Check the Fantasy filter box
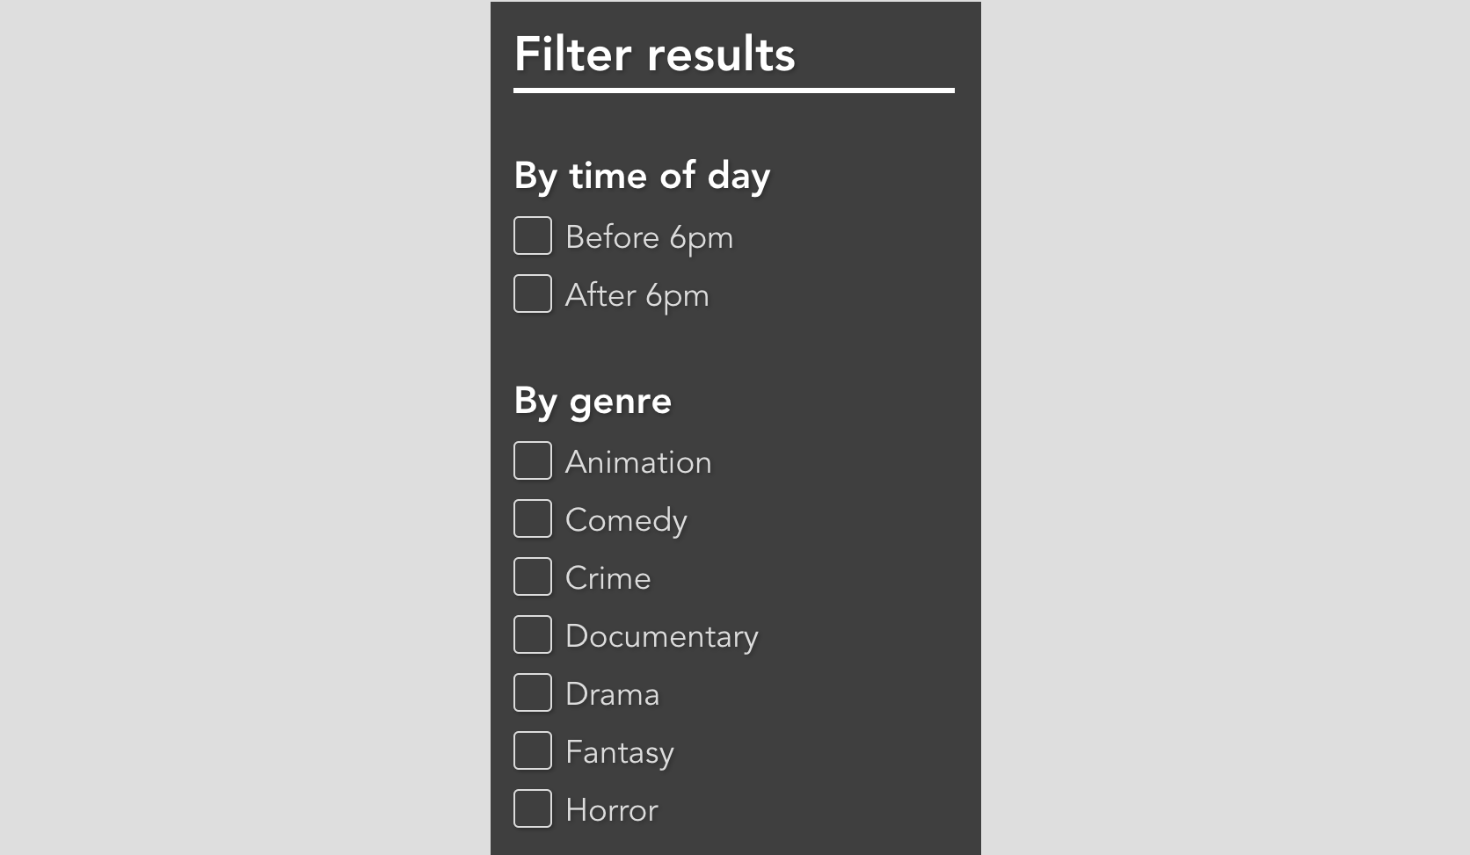This screenshot has height=855, width=1470. (x=533, y=750)
